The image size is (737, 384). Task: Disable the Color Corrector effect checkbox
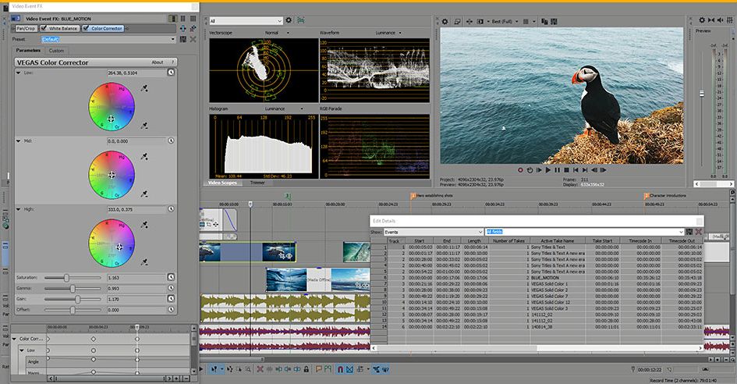pos(84,28)
